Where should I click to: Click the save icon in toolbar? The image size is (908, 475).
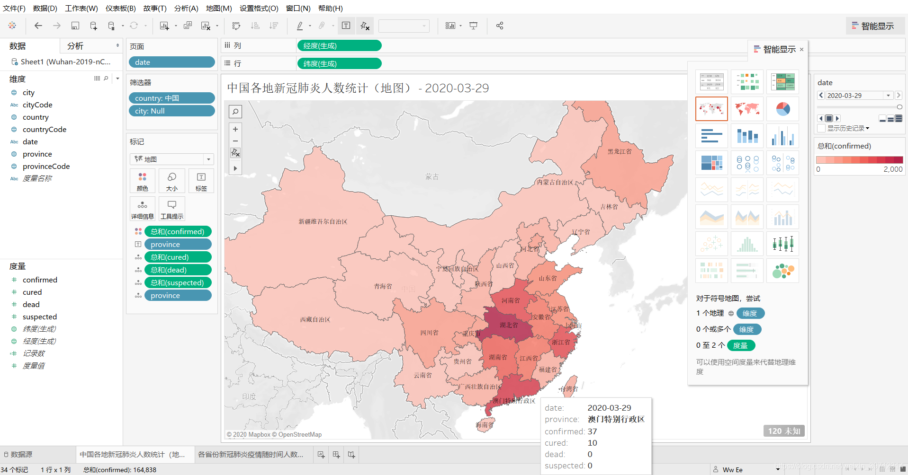(75, 26)
